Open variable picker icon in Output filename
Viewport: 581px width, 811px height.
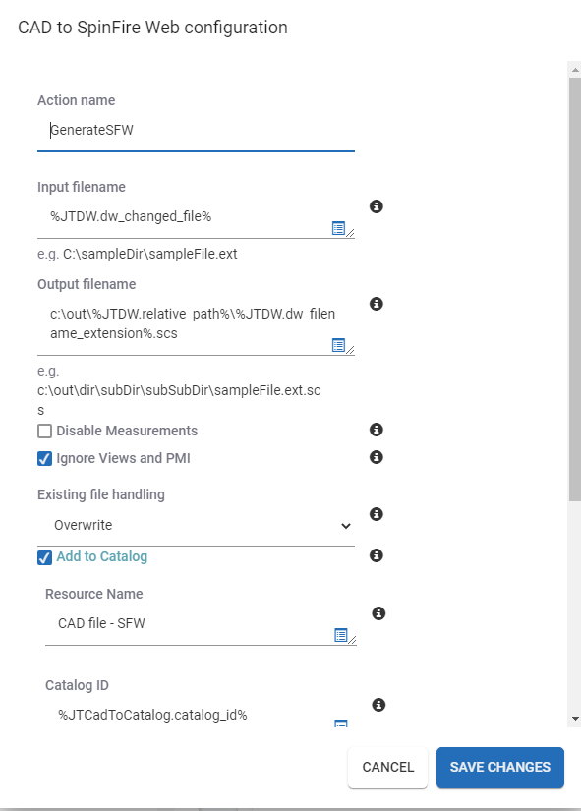pyautogui.click(x=338, y=345)
